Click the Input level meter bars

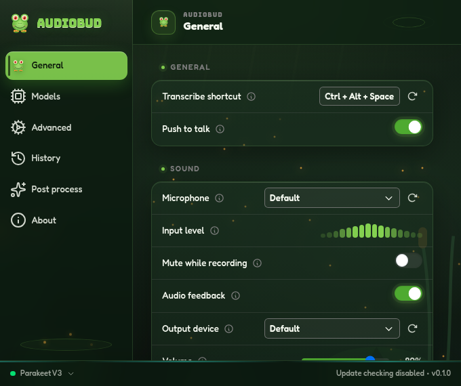pos(372,231)
